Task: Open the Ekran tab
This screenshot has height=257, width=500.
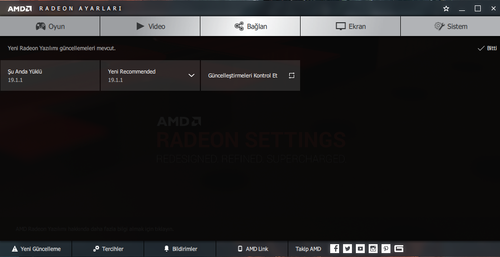Action: point(350,26)
